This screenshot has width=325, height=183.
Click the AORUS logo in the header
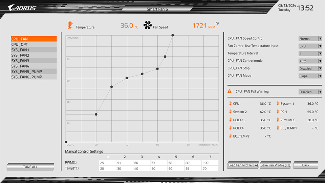[x=22, y=8]
